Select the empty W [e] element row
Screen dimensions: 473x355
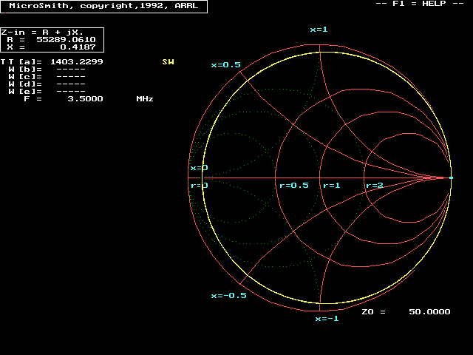(x=46, y=92)
